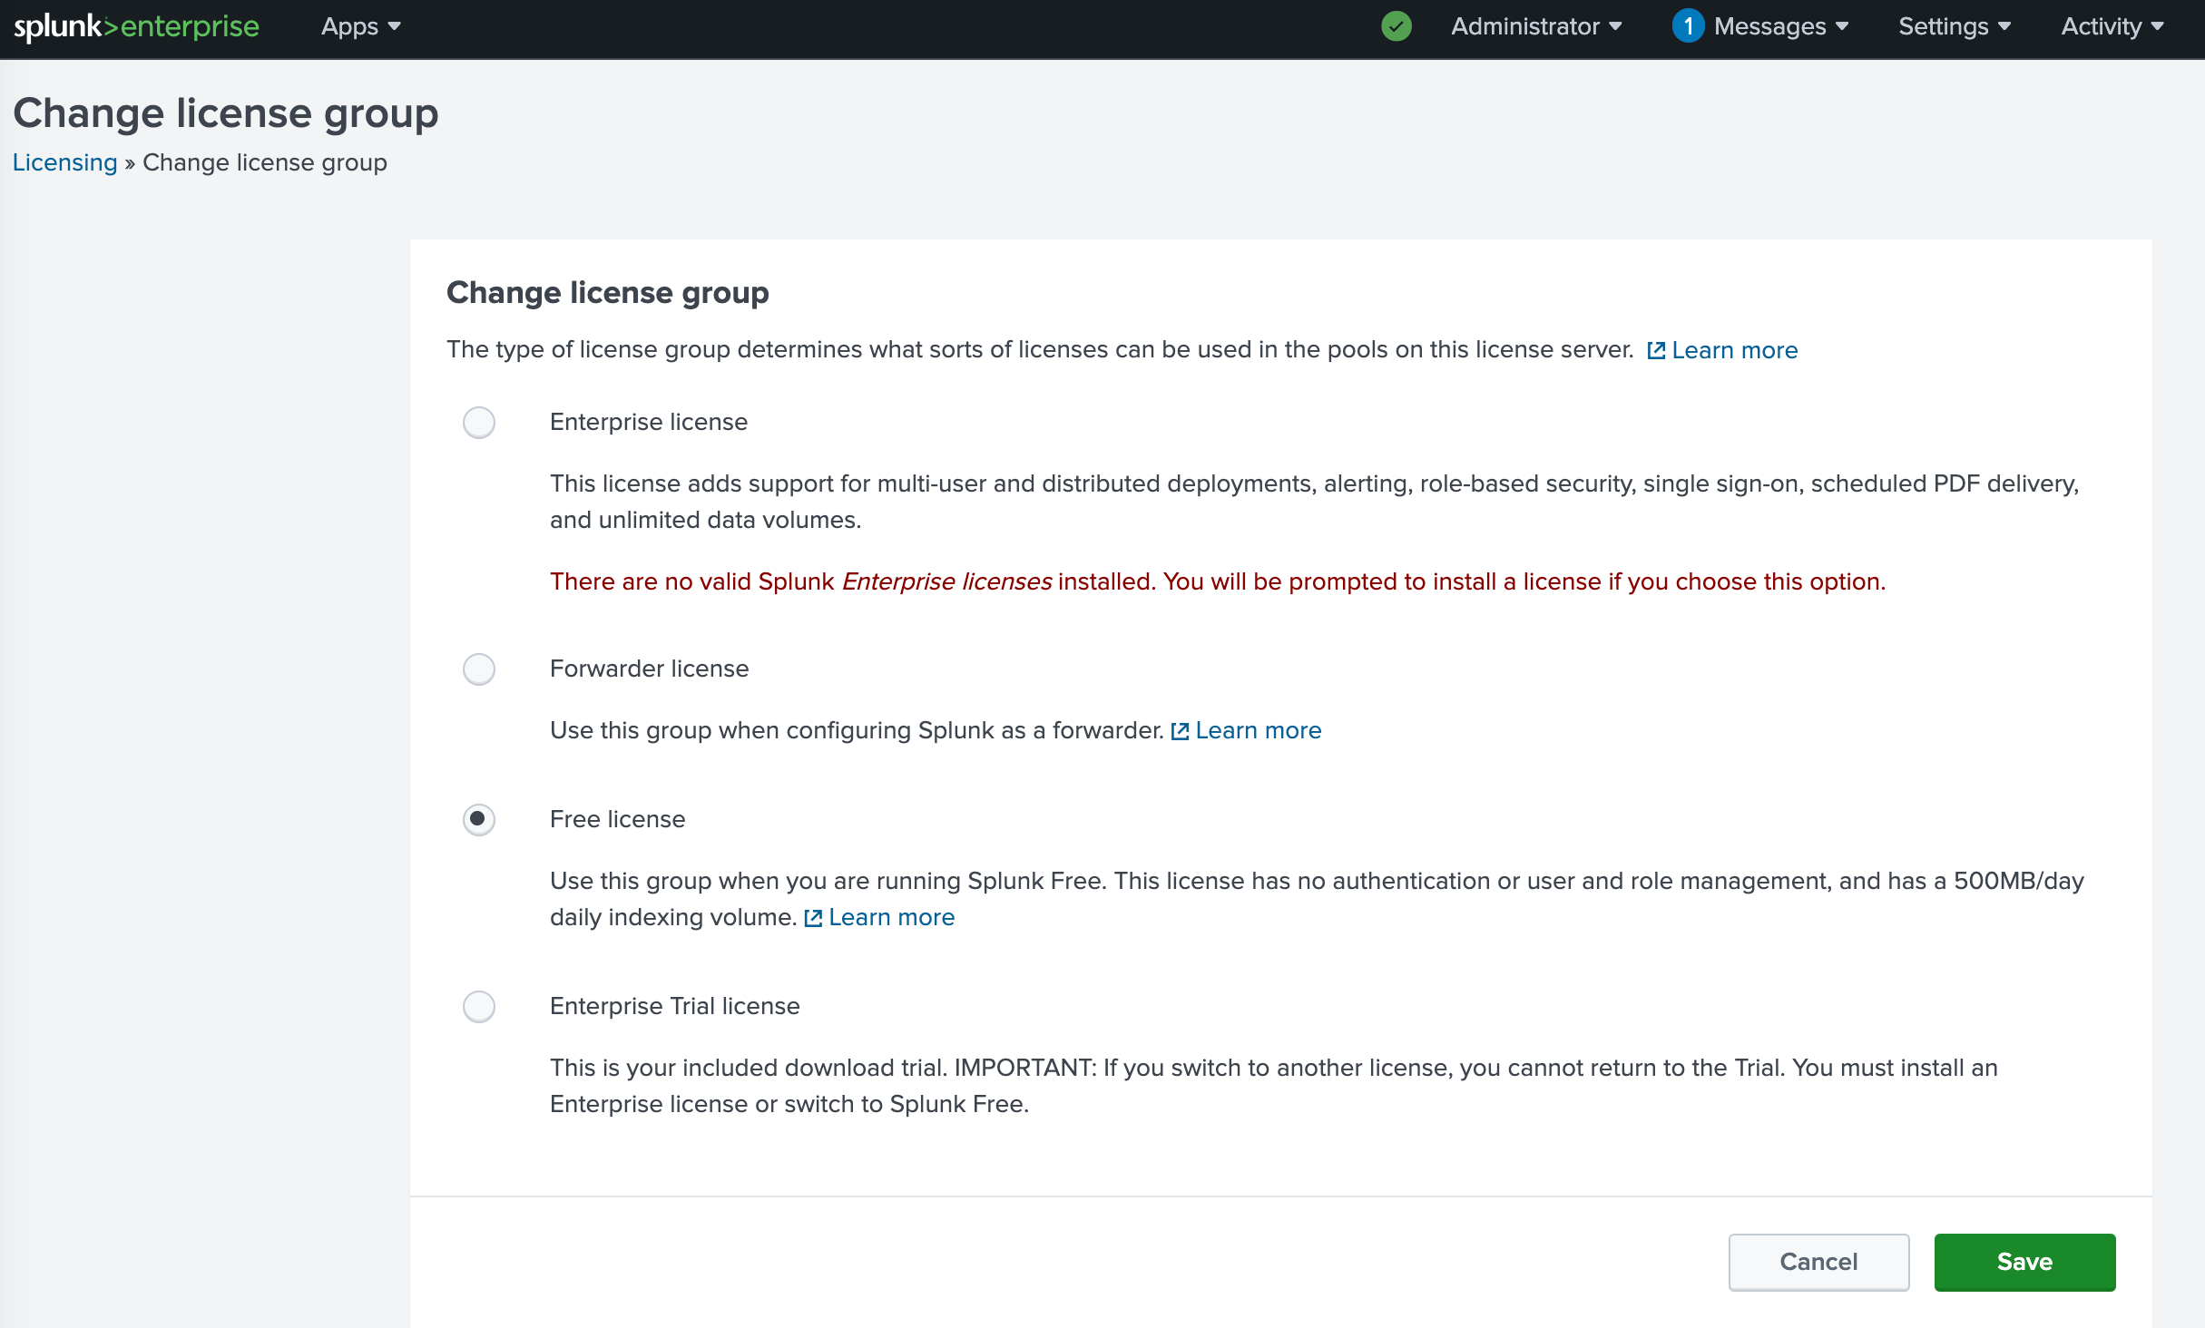Click external link icon in Forwarder description

click(x=1180, y=731)
